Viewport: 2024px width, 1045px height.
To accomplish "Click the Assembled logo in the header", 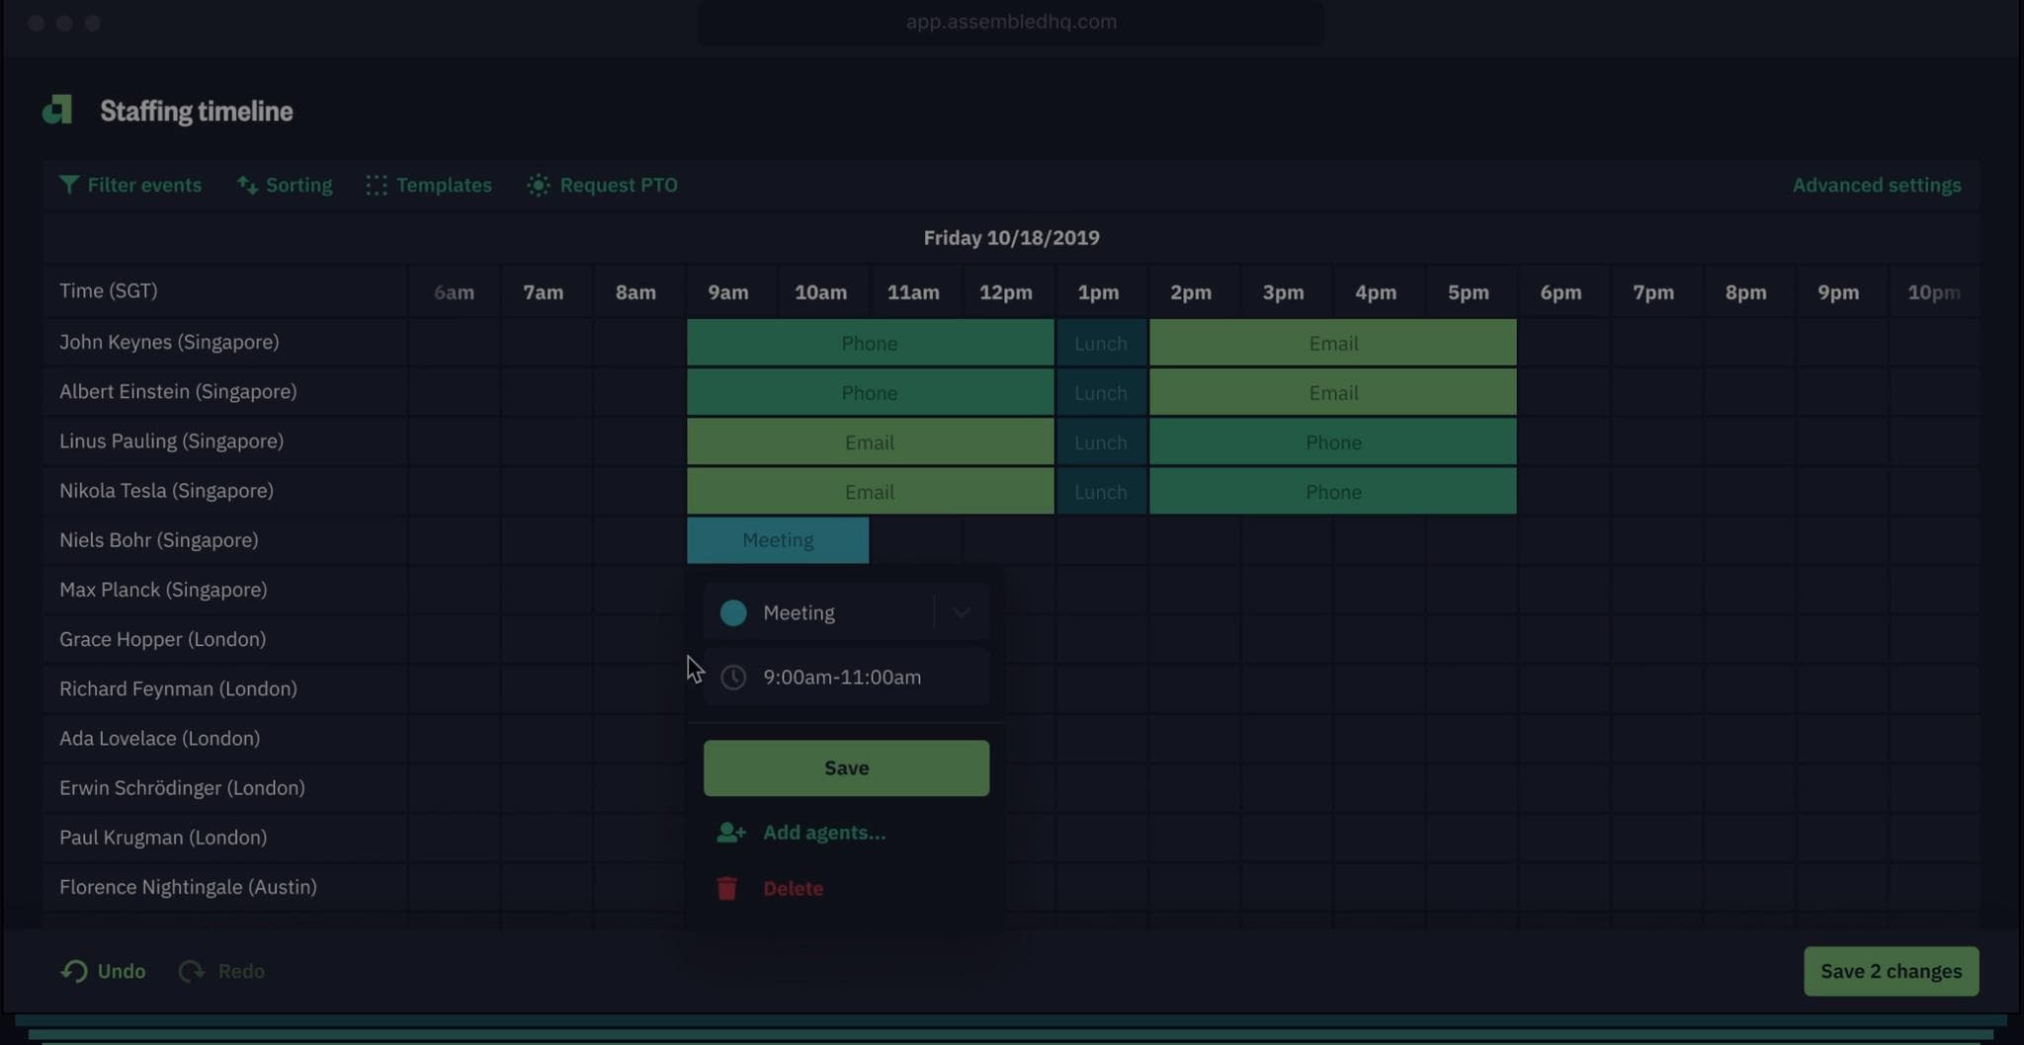I will pos(56,110).
